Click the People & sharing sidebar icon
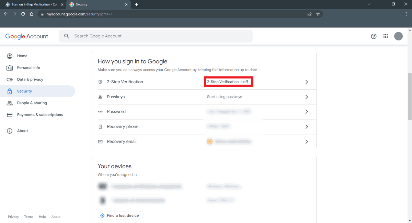Screen dimensions: 412x223 pos(10,103)
